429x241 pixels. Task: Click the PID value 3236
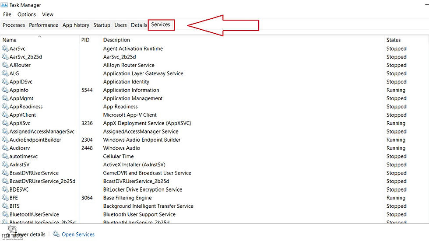[87, 123]
